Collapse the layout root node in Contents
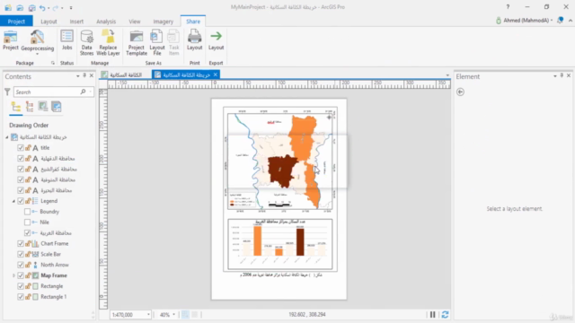Screen dimensions: 575x323 pos(6,137)
